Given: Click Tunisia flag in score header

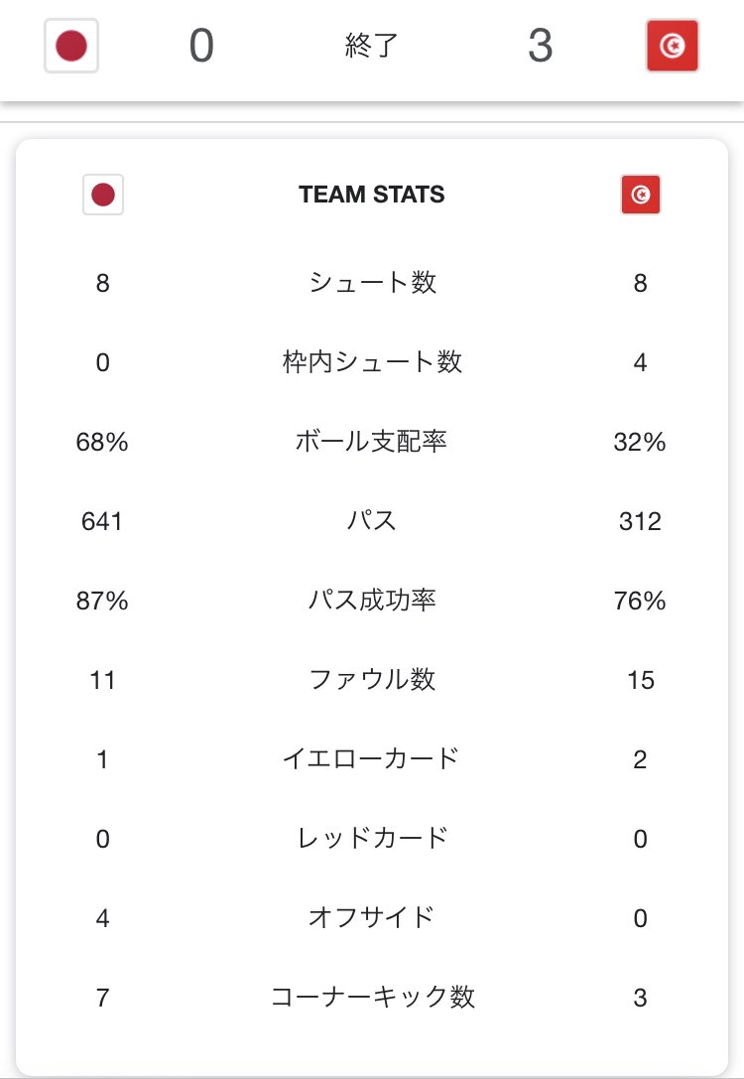Looking at the screenshot, I should coord(673,46).
